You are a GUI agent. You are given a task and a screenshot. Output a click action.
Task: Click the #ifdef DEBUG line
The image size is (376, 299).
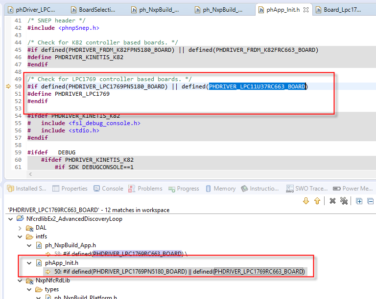[x=51, y=152]
